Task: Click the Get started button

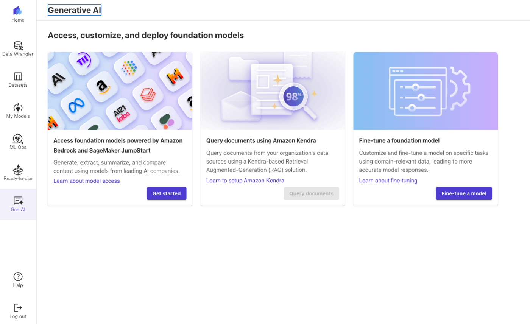Action: point(167,193)
